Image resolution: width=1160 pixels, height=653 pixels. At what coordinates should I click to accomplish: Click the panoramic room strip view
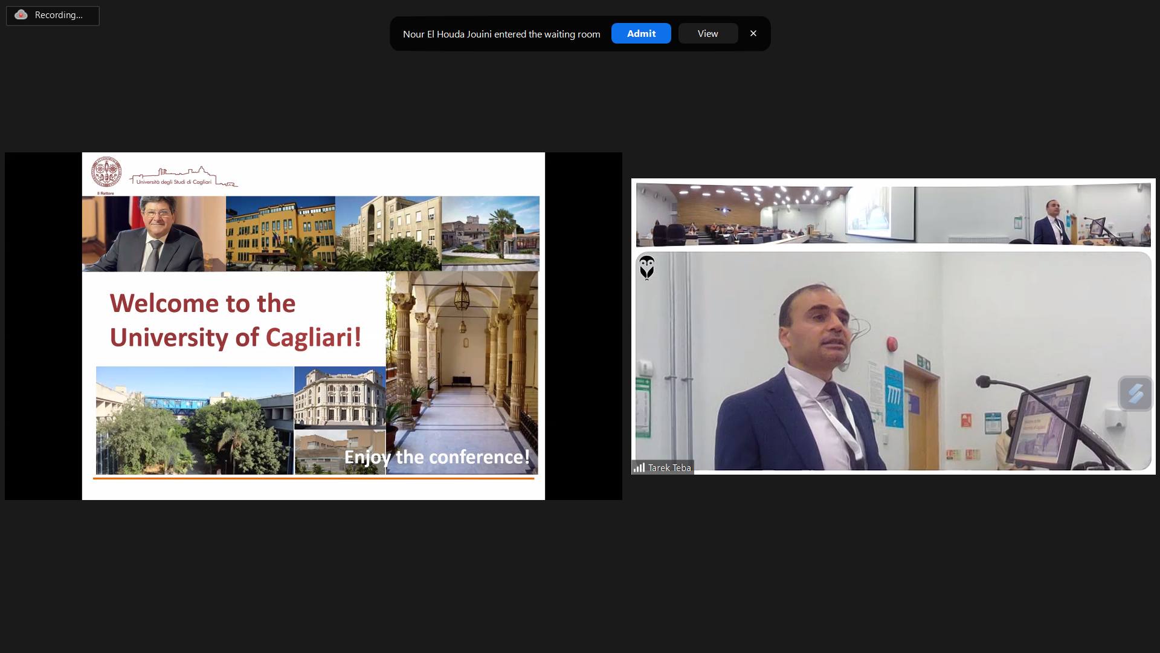pos(893,215)
